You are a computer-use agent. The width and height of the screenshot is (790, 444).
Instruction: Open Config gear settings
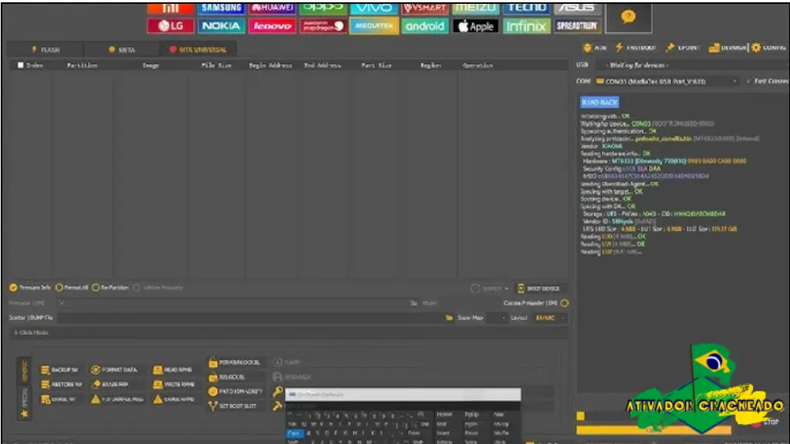(768, 48)
